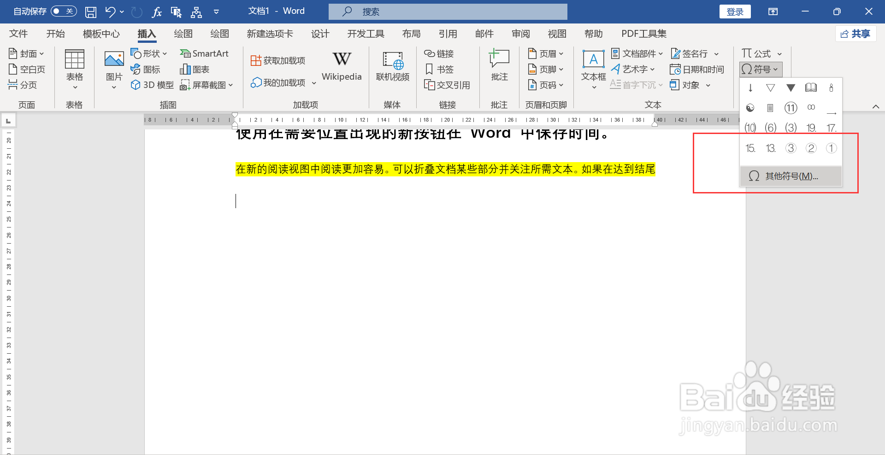Open the 文件 tab
The width and height of the screenshot is (885, 455).
pos(18,34)
